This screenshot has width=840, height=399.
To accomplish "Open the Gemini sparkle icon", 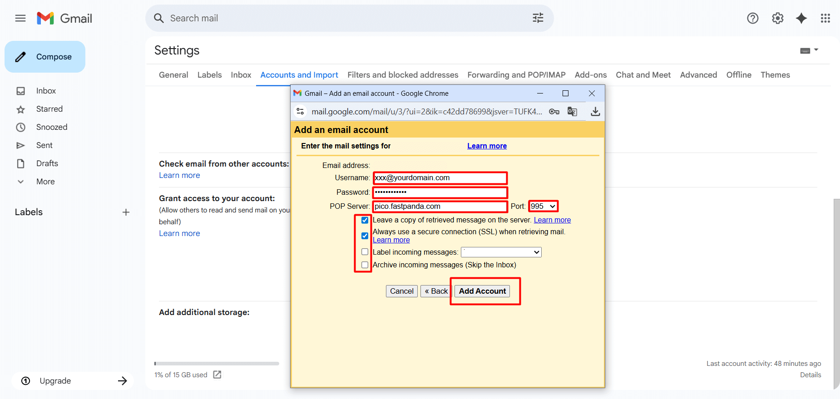I will click(801, 18).
